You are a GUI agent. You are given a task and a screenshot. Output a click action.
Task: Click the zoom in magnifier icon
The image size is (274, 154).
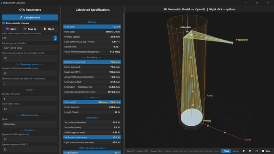tap(250, 151)
